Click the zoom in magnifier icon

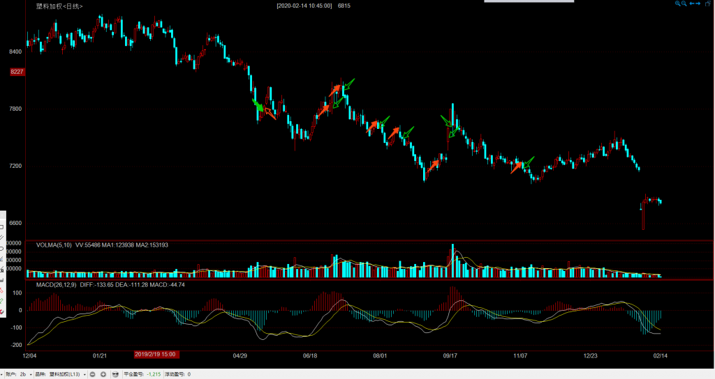tap(677, 4)
